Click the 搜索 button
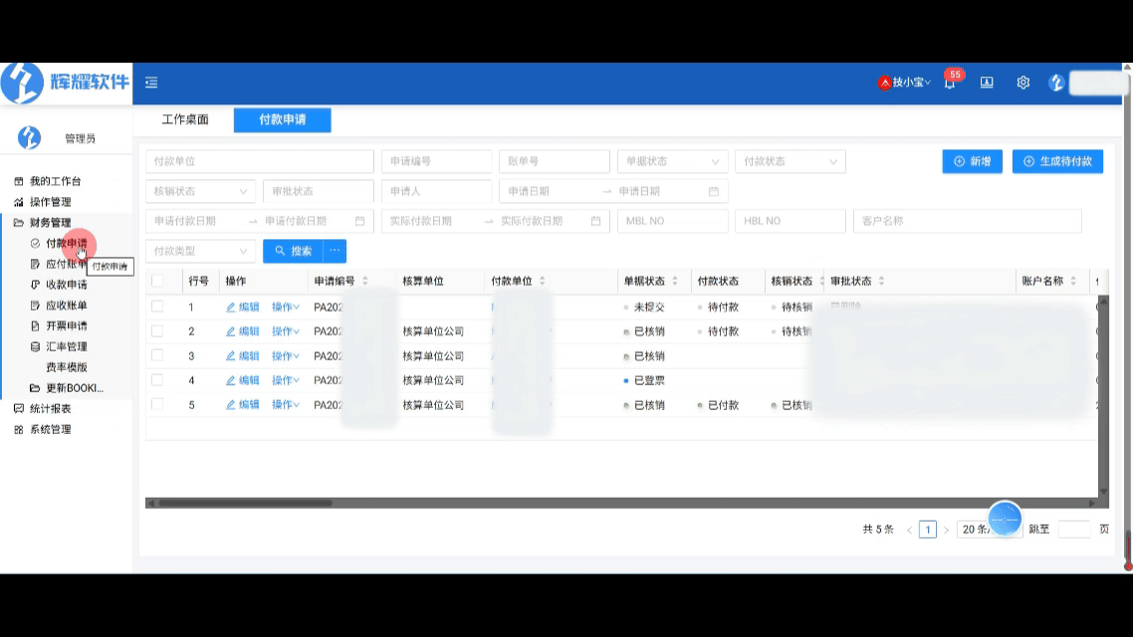Image resolution: width=1133 pixels, height=637 pixels. 293,251
